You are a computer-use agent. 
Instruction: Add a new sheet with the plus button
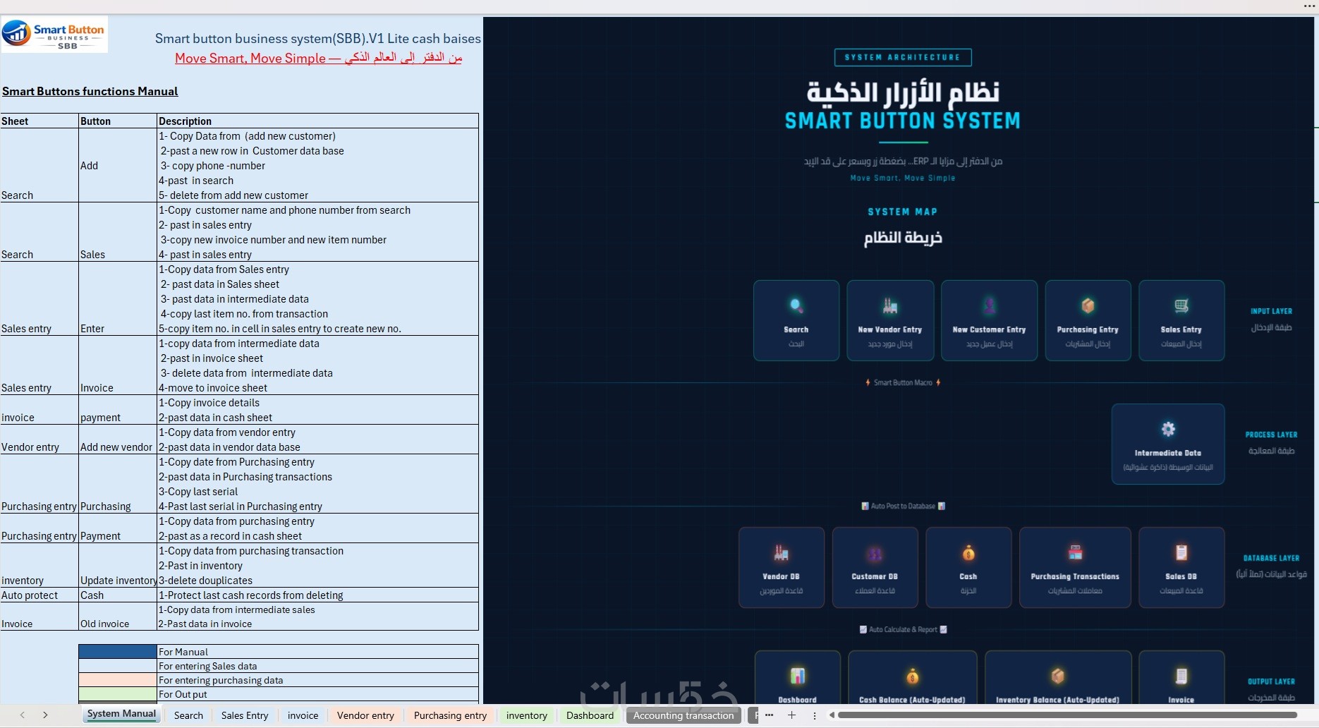pos(792,715)
